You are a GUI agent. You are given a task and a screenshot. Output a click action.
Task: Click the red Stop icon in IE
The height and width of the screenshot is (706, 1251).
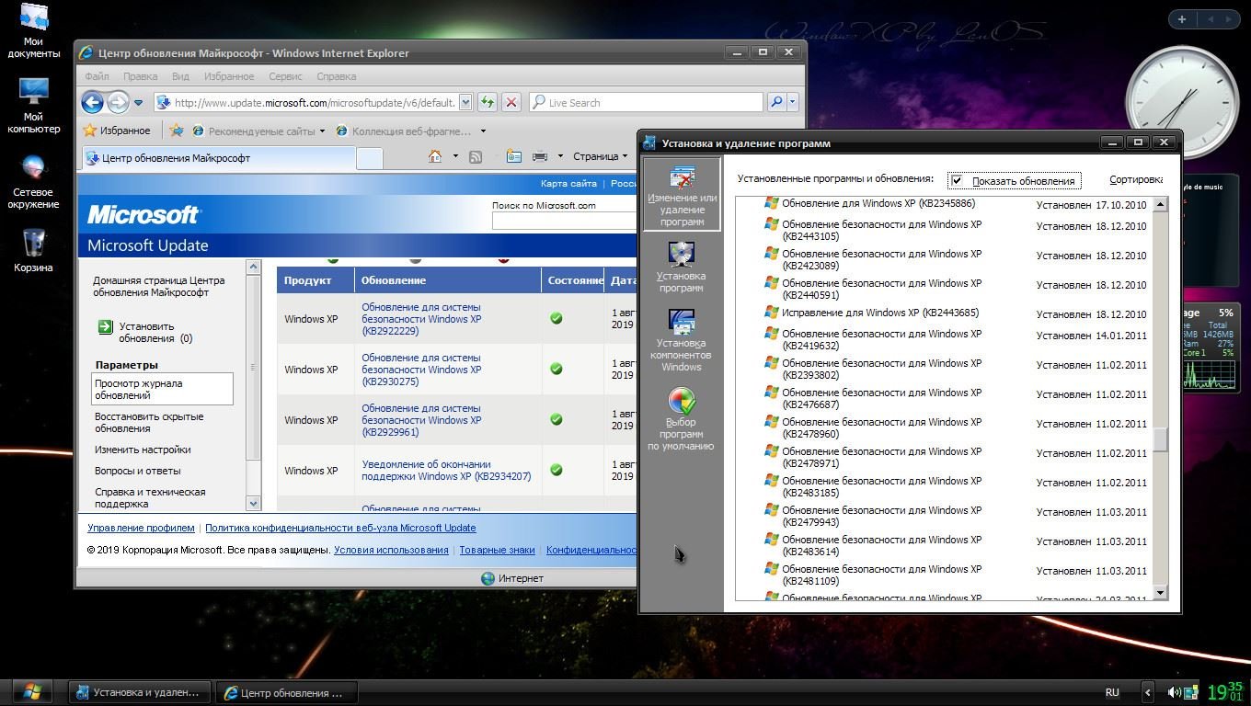(x=511, y=103)
